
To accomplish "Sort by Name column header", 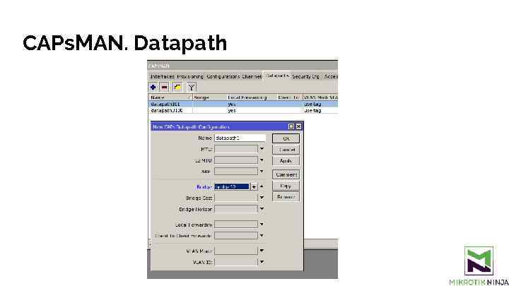I will [x=170, y=97].
